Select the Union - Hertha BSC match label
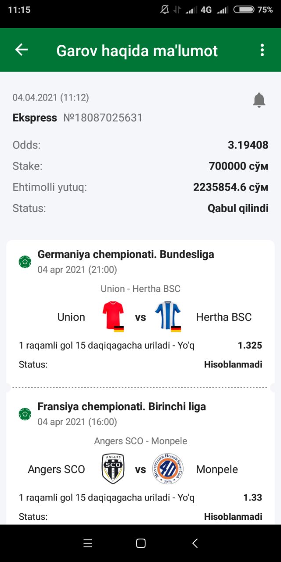This screenshot has height=562, width=281. tap(140, 289)
